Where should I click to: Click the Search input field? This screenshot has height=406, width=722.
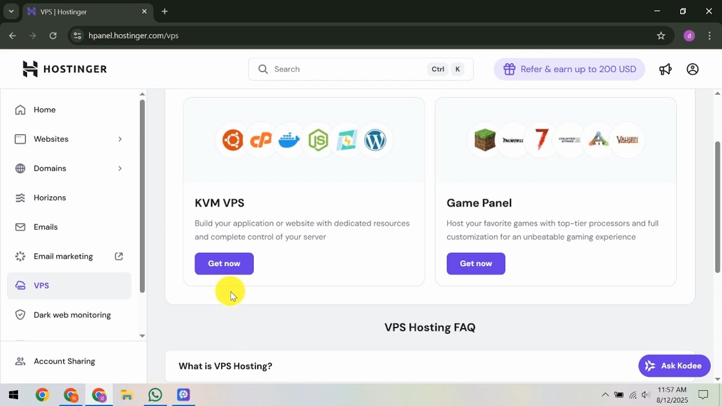click(361, 69)
